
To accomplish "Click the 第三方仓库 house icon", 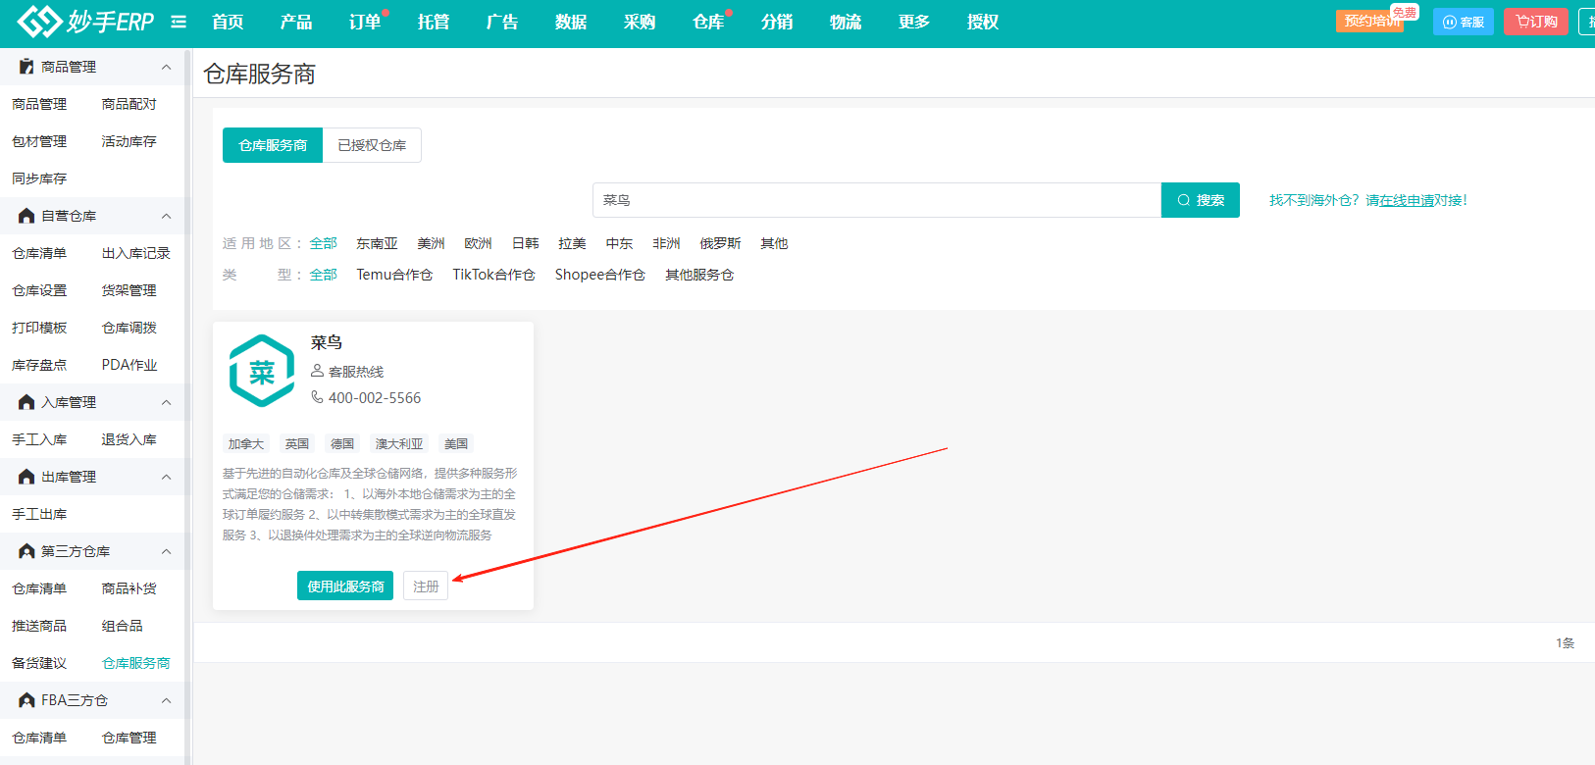I will (x=26, y=551).
